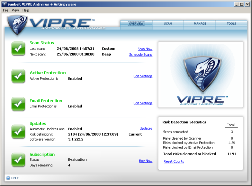Click the HELP label at bottom
252x186 pixels.
pos(15,178)
